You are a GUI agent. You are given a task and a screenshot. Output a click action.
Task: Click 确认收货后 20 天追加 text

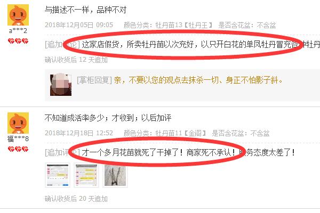coord(76,198)
